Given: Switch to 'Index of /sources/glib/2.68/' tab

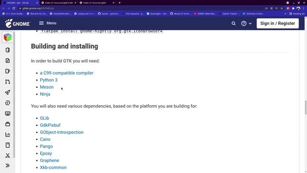Looking at the screenshot, I should point(59,3).
